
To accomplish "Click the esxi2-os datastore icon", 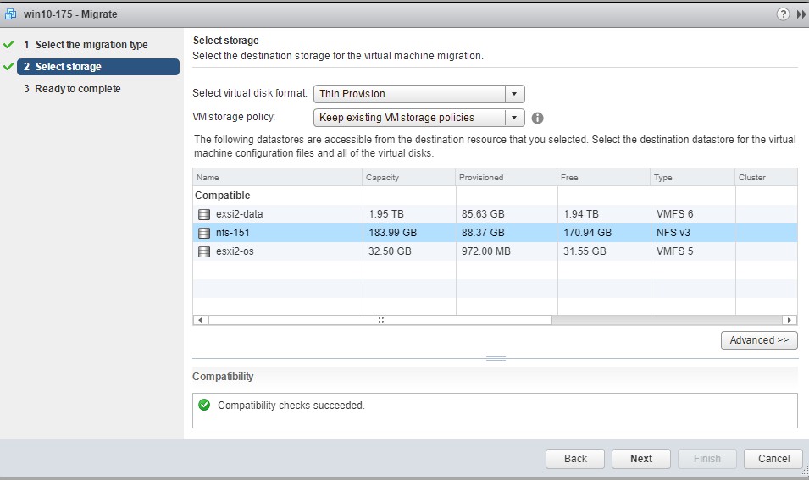I will click(204, 251).
